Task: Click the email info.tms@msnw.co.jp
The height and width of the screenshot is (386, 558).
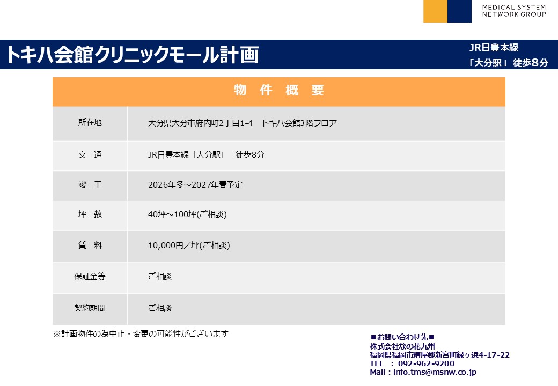Action: pos(435,372)
